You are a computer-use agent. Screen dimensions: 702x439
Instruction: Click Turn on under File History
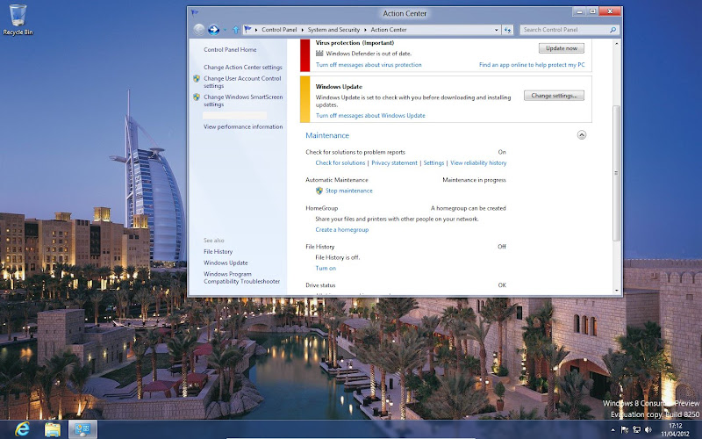326,269
